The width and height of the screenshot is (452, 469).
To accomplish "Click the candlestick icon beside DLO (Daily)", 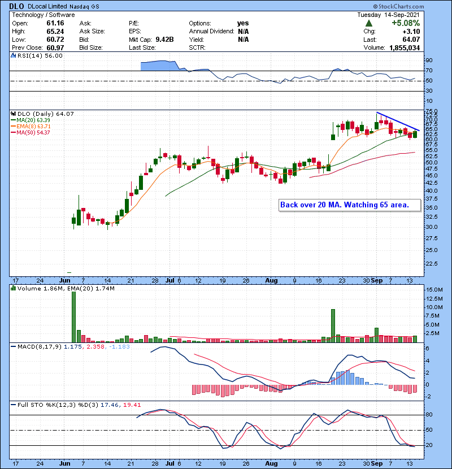I will tap(14, 114).
